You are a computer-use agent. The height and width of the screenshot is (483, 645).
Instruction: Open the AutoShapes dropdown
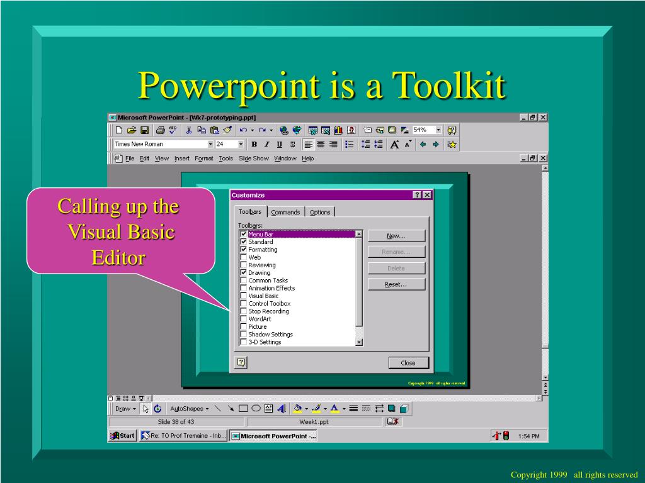[189, 409]
